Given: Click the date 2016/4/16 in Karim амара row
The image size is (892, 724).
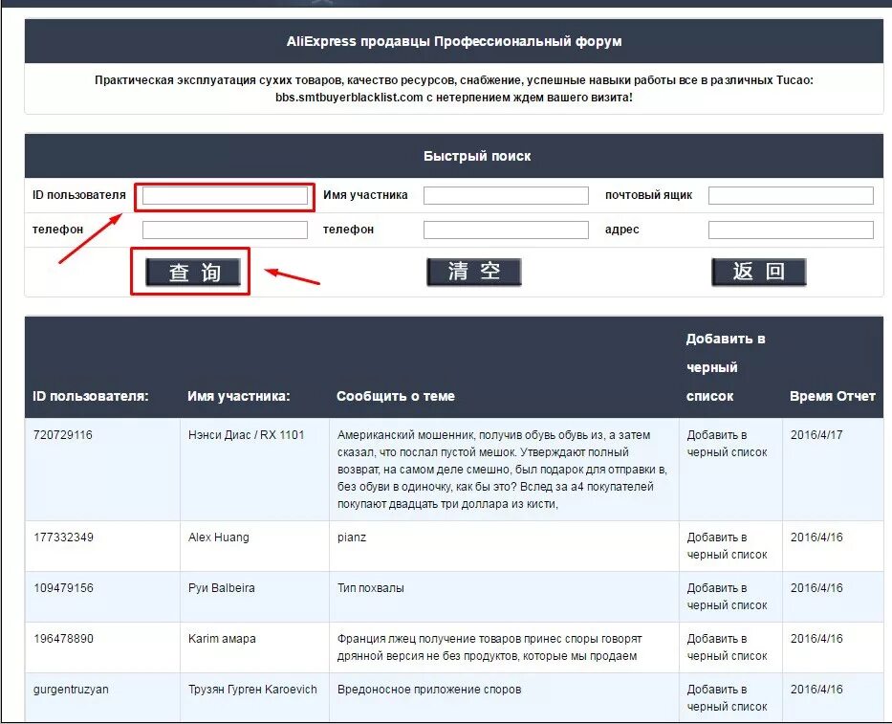Looking at the screenshot, I should point(816,639).
